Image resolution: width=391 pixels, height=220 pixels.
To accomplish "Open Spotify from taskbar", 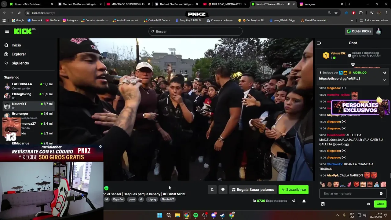I will click(x=195, y=215).
